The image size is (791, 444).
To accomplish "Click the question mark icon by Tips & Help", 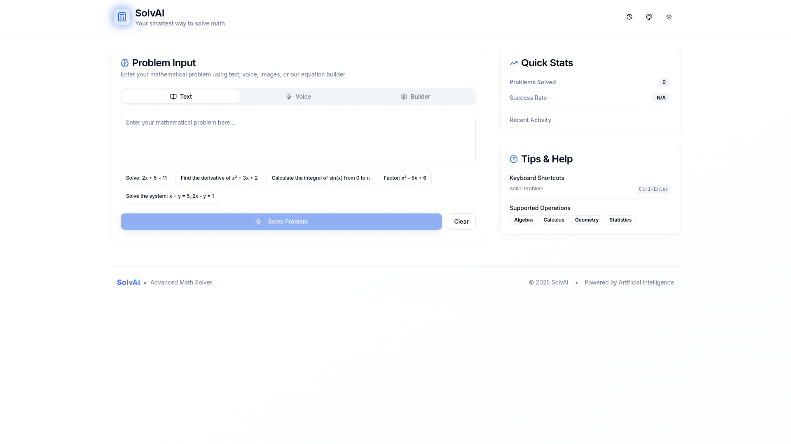I will (514, 159).
